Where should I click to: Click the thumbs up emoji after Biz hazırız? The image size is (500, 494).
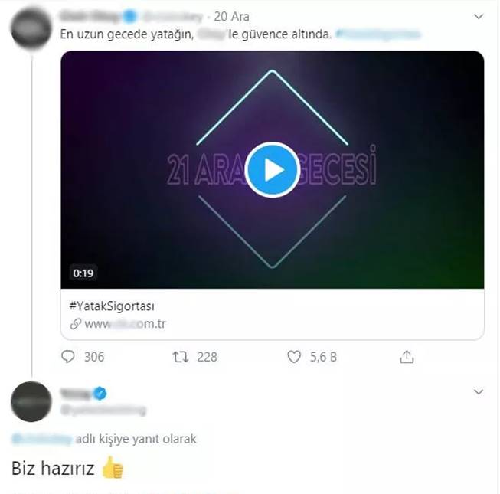(113, 467)
